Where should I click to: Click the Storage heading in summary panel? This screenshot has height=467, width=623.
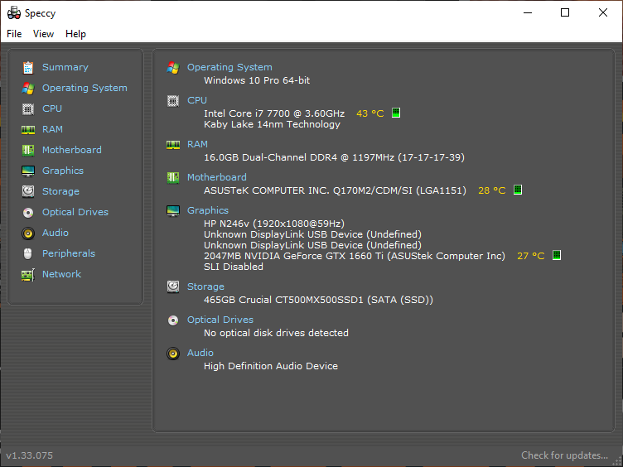[205, 286]
